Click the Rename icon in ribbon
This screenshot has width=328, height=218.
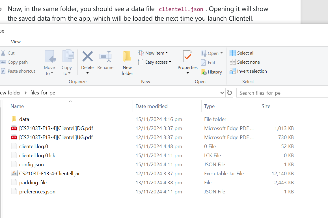tap(105, 56)
